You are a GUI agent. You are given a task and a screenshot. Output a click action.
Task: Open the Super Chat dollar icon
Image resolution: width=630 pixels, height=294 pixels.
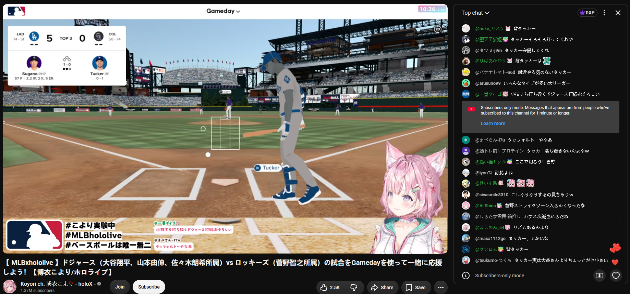(599, 276)
